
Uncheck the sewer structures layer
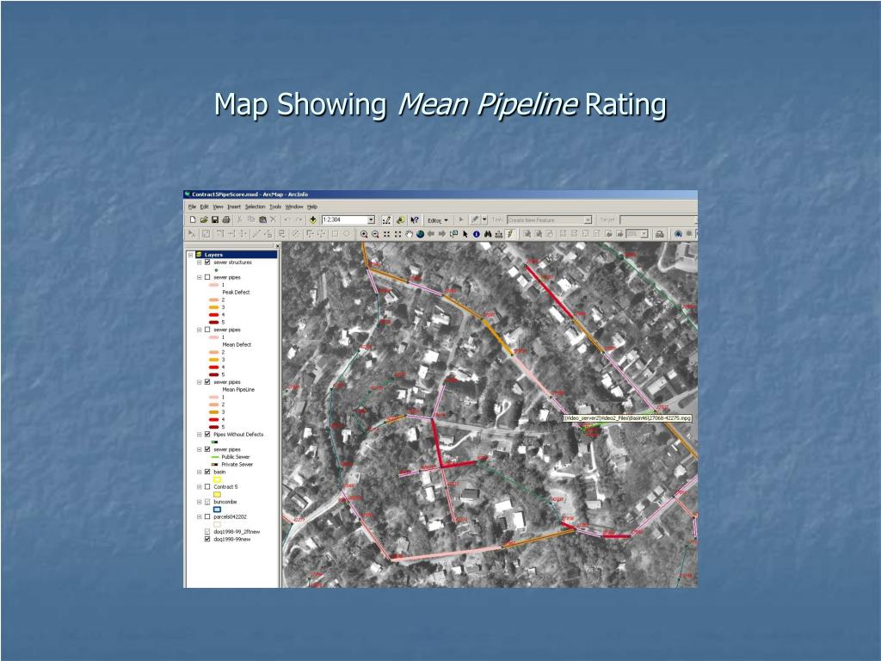pos(207,263)
